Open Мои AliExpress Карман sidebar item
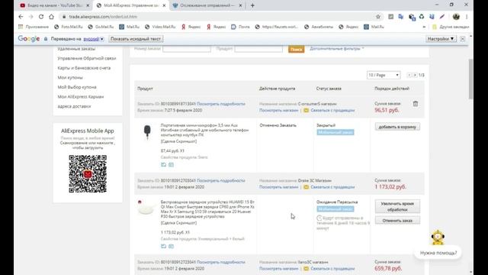Viewport: 488px width, 275px height. (81, 97)
